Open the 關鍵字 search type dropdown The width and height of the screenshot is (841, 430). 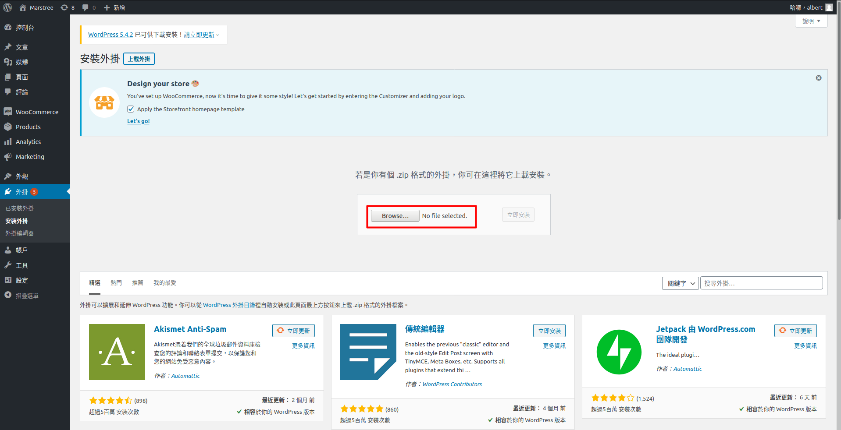680,283
